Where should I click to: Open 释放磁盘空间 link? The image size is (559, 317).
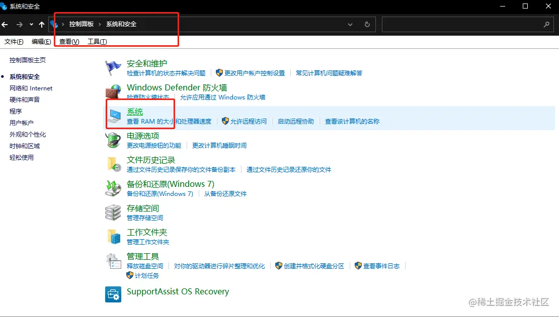coord(145,266)
